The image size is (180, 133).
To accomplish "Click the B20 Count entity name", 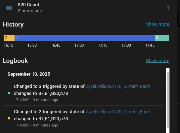I will [28, 5].
